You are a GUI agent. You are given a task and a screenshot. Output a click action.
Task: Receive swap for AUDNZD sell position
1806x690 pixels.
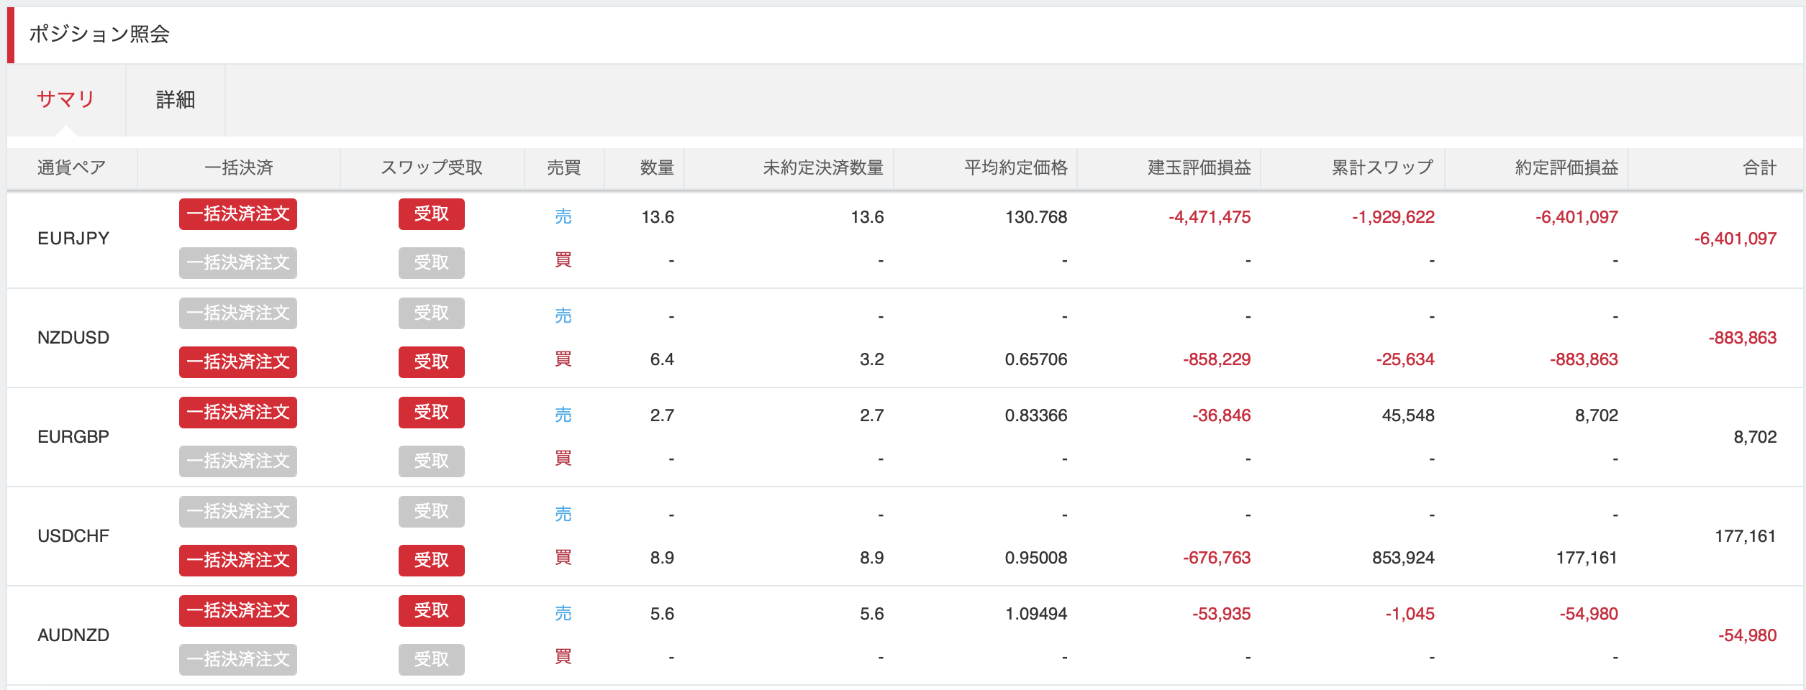431,611
